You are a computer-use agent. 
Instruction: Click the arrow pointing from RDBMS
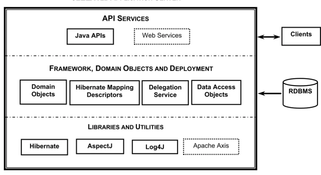point(269,93)
